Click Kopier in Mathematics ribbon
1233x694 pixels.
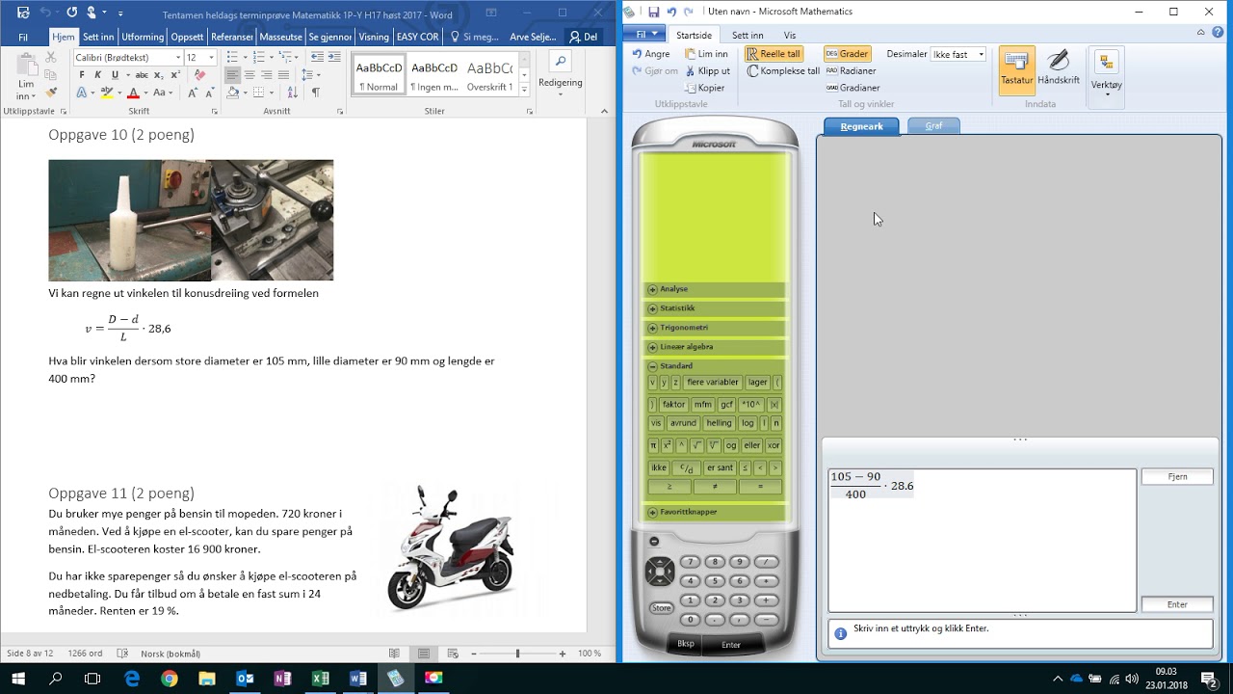point(705,88)
